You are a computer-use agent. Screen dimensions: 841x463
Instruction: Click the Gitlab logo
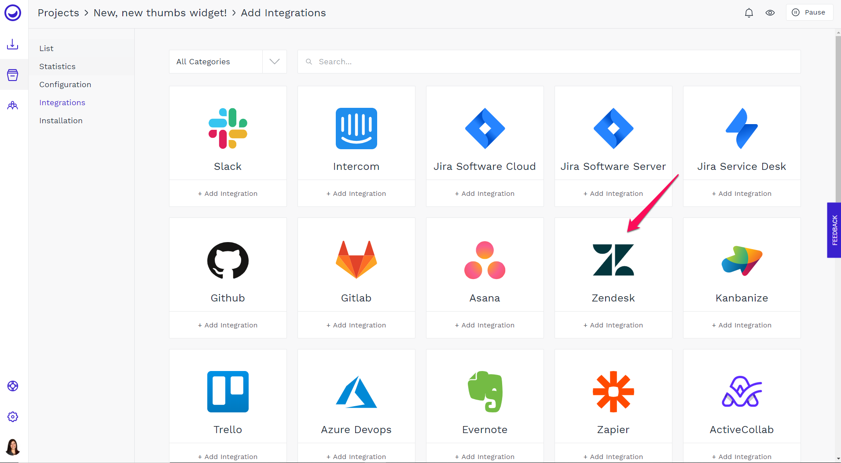pos(356,260)
